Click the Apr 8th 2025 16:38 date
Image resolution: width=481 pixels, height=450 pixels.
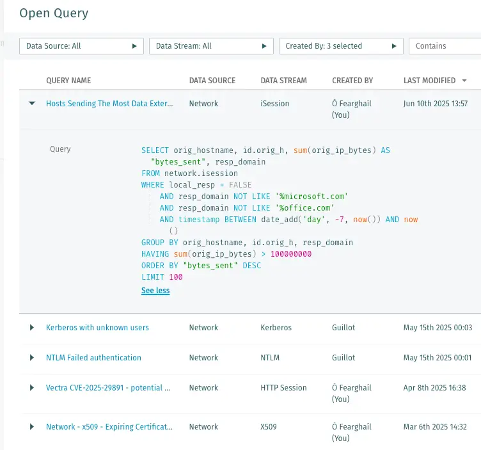[435, 388]
